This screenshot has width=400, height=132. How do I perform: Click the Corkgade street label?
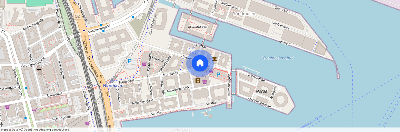tap(118, 95)
